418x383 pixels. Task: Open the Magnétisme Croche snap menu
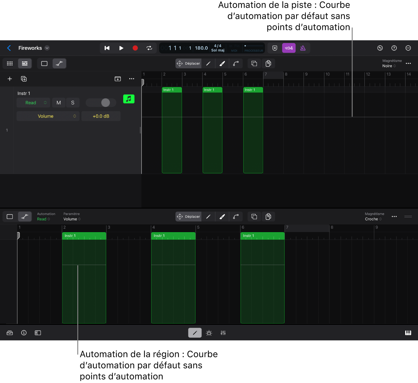pyautogui.click(x=373, y=219)
